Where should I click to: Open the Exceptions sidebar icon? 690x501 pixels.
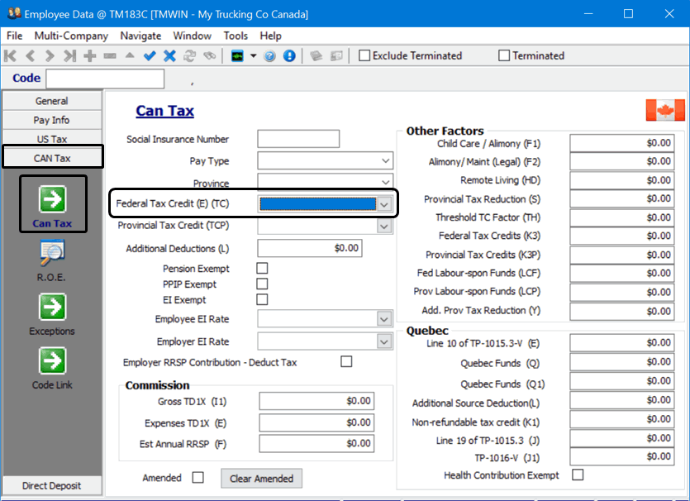tap(51, 307)
